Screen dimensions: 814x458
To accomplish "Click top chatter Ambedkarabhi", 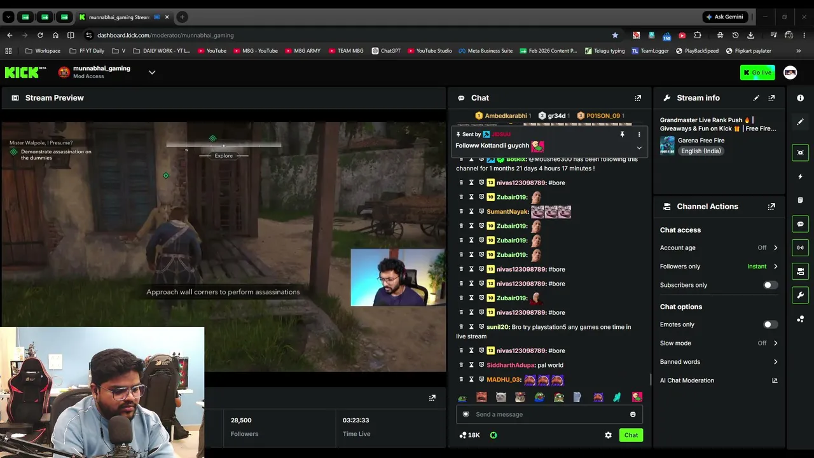I will pos(506,116).
